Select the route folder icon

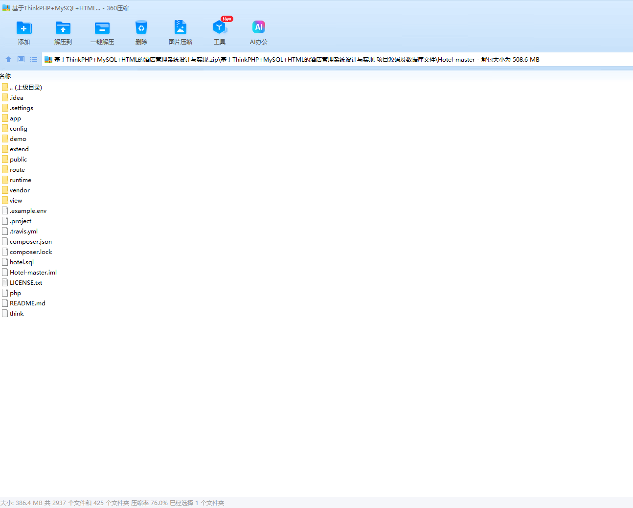5,169
